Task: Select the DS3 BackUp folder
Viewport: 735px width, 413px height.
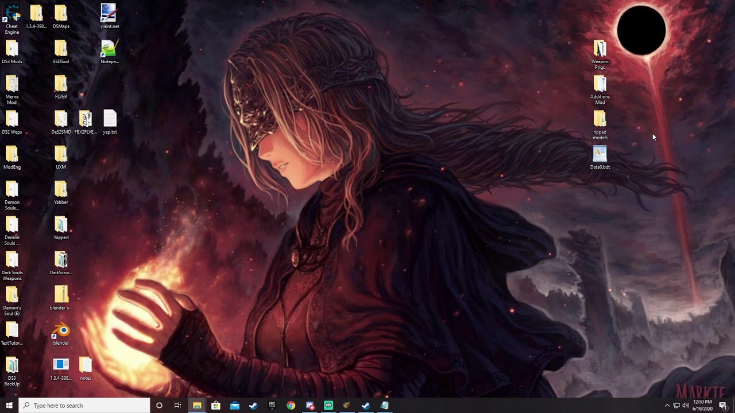Action: (x=12, y=372)
